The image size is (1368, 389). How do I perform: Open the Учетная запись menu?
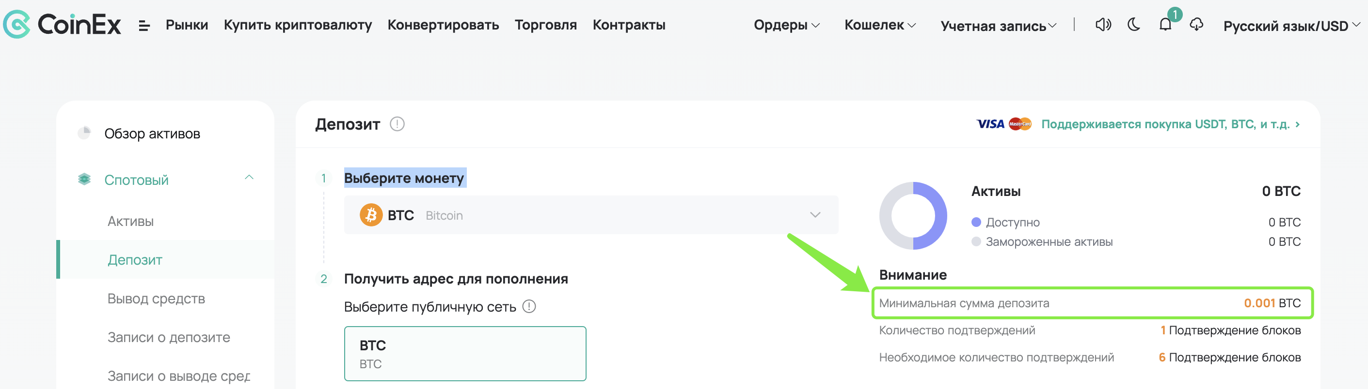(999, 26)
